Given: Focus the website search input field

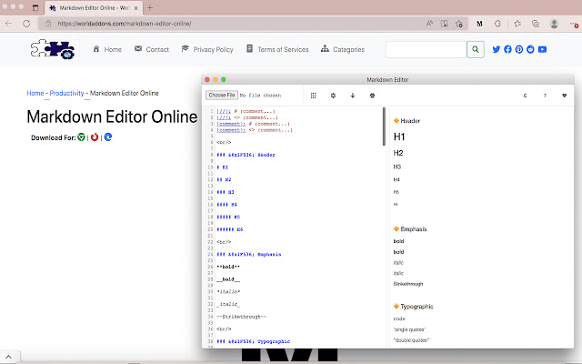Looking at the screenshot, I should pyautogui.click(x=426, y=49).
